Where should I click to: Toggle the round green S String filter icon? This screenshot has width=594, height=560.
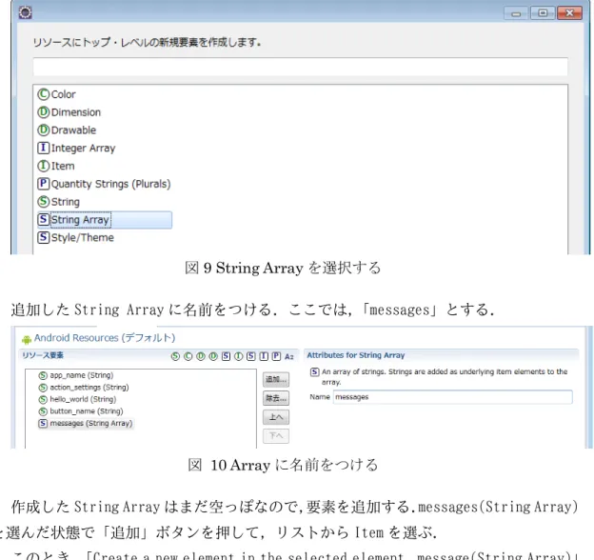pos(175,356)
